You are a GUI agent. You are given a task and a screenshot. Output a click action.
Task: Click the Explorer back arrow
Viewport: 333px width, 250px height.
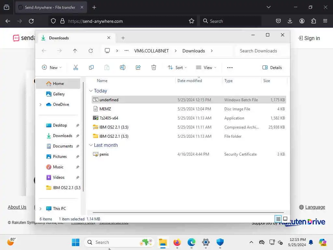44,51
